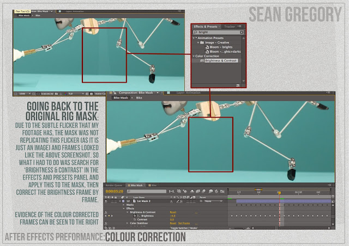
Task: Click the snapshot camera icon in top viewer
Action: point(56,94)
